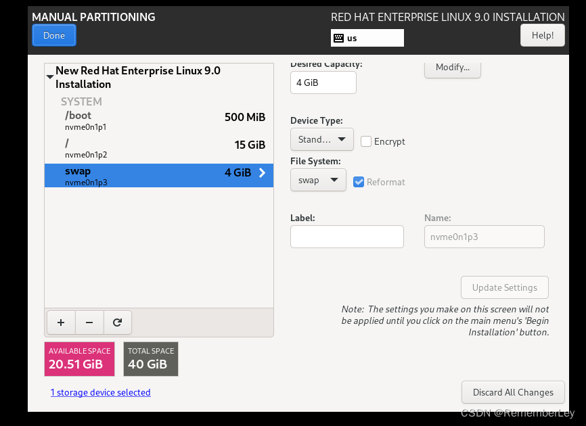Click the reload storage configuration icon

[117, 323]
